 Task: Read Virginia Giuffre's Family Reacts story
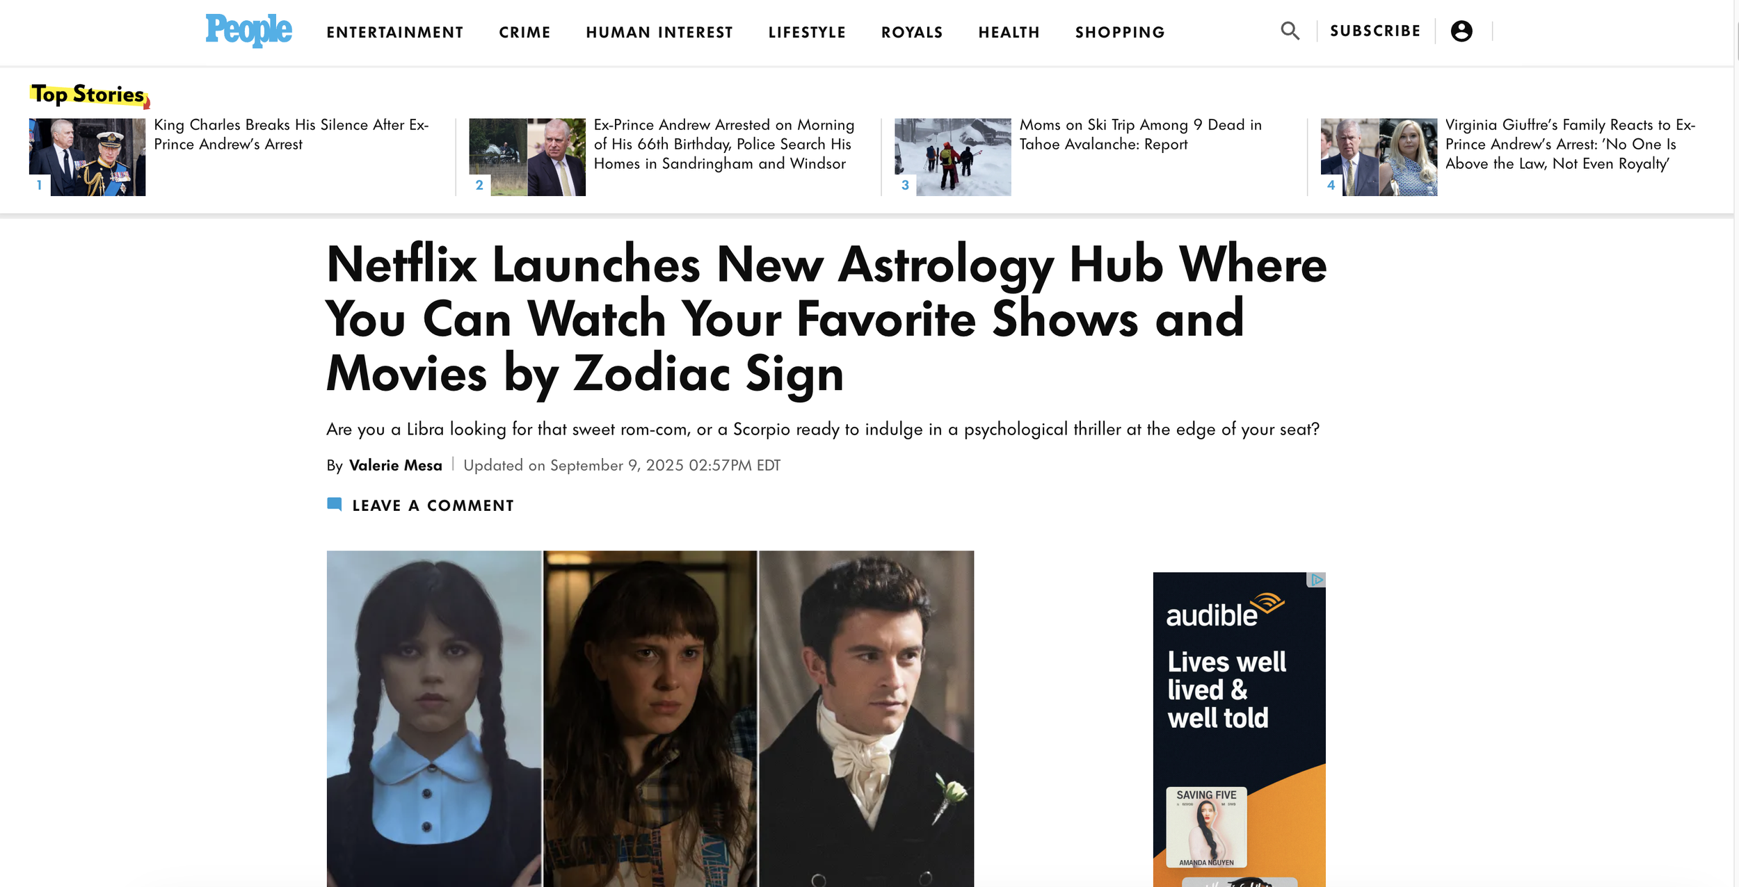[1570, 144]
